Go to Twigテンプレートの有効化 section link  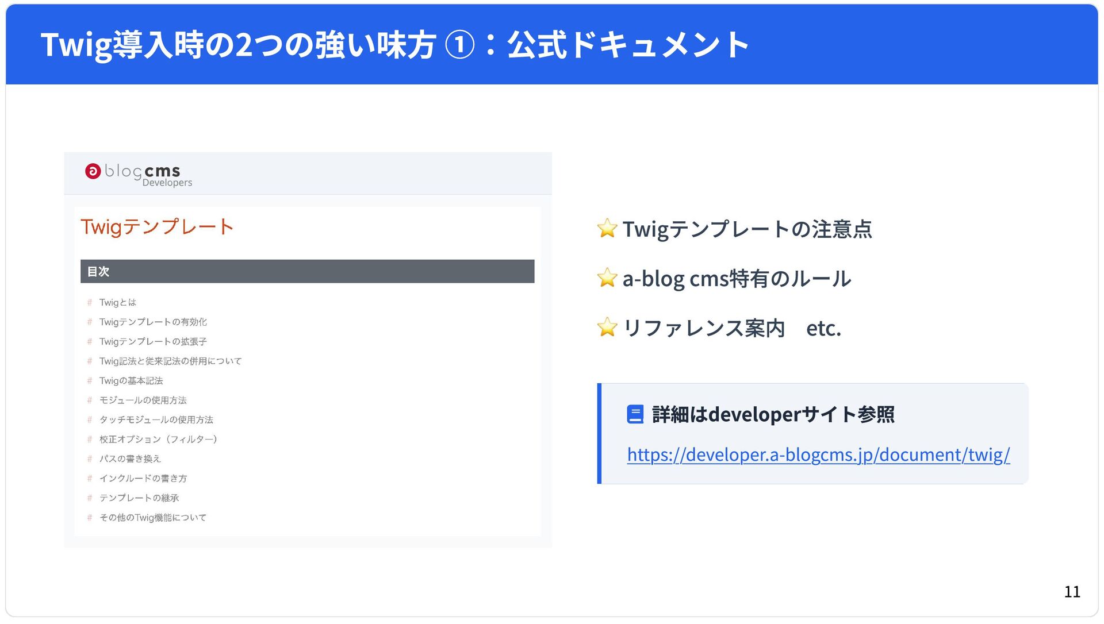click(153, 322)
